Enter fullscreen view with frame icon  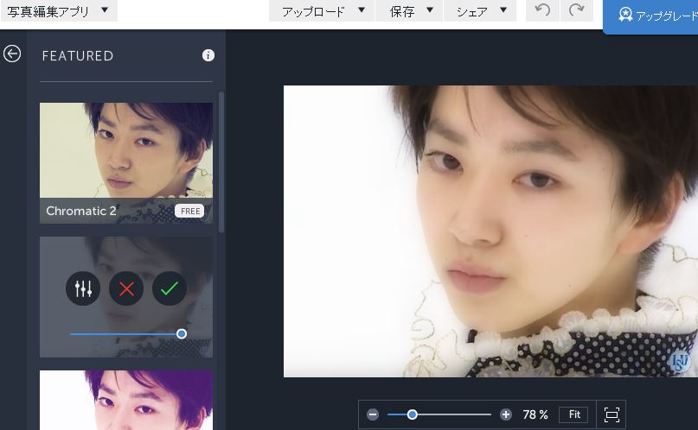click(612, 414)
